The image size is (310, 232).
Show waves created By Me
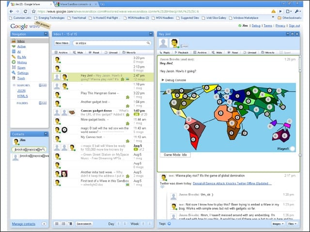pos(21,57)
